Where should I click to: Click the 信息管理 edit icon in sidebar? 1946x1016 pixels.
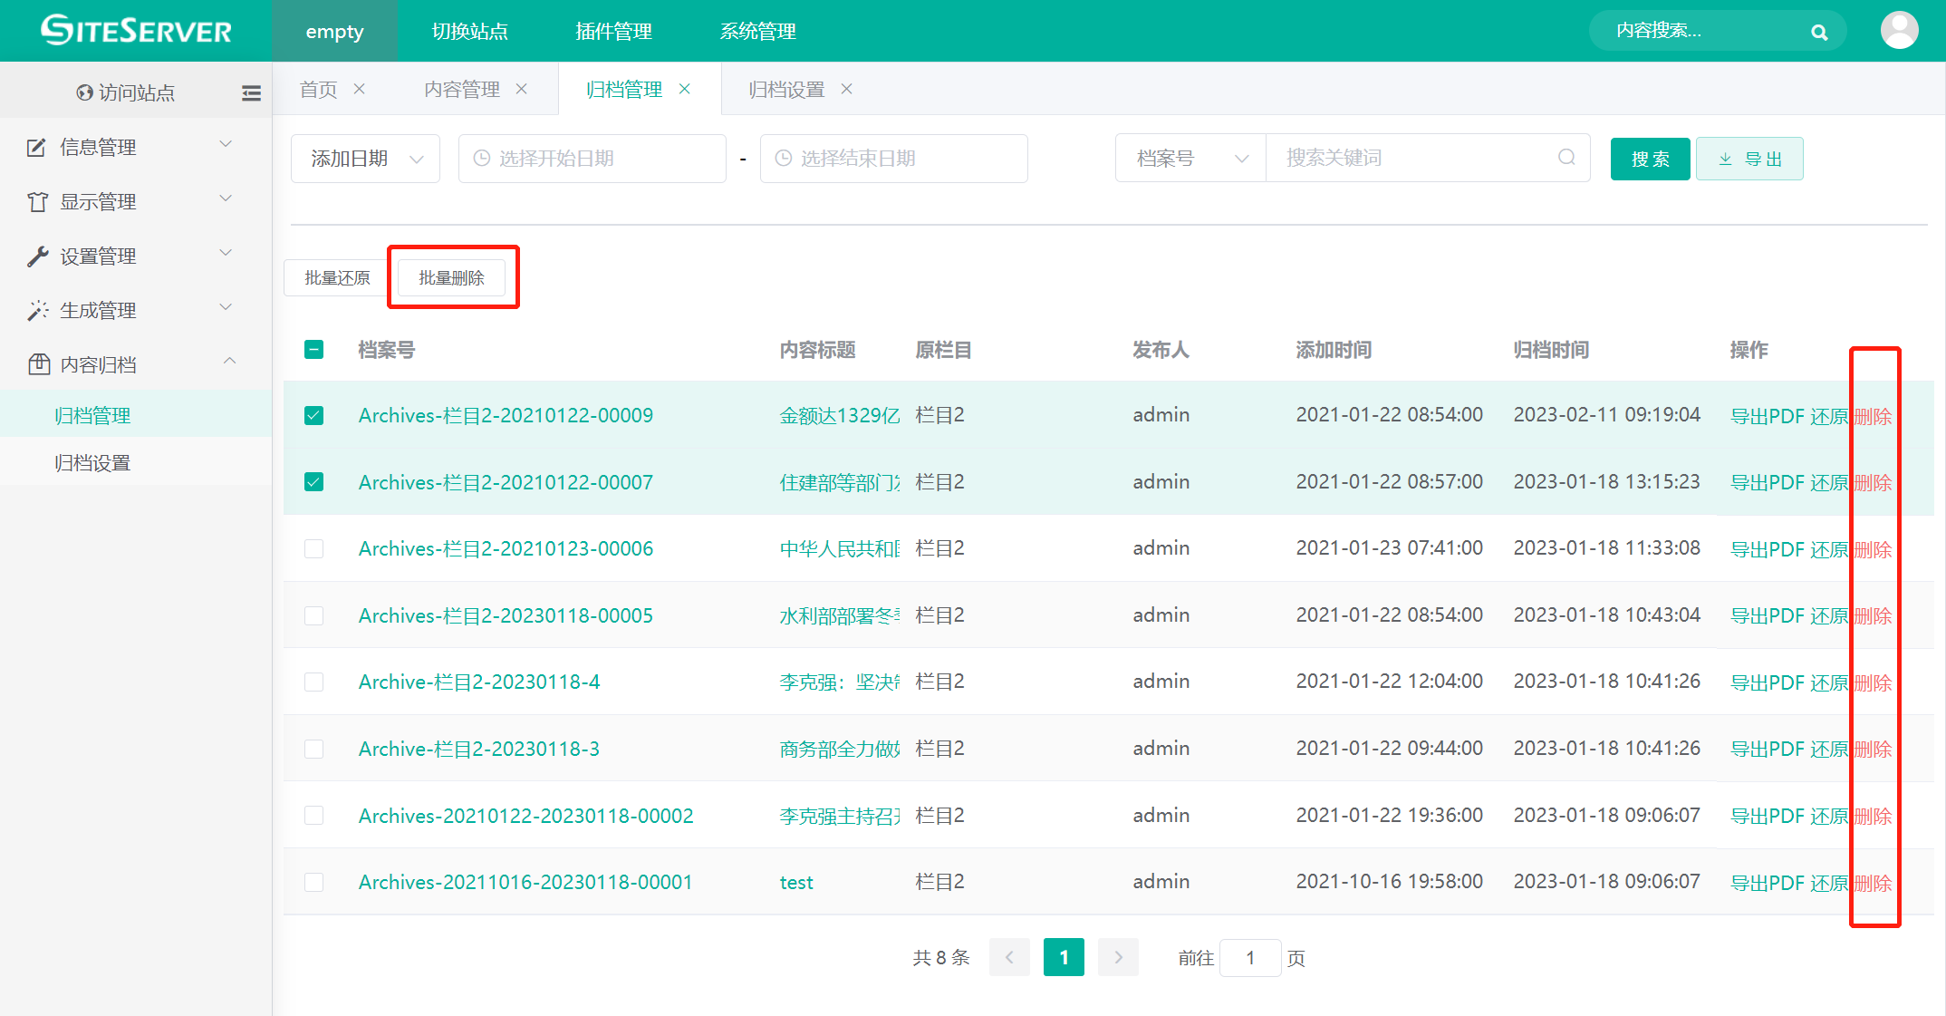click(x=37, y=147)
